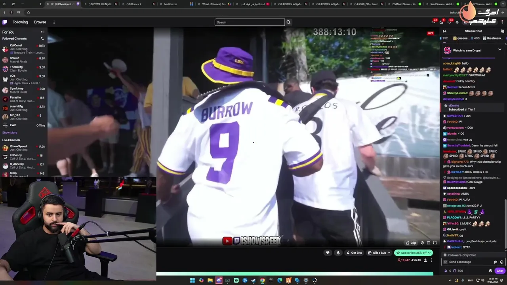
Task: Open summit1g's channel
Action: (24, 108)
